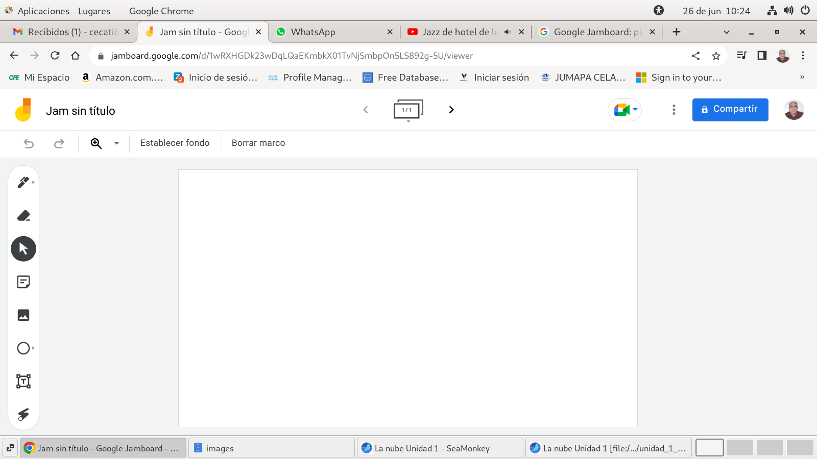Mute the Jazz de hotel tab
Viewport: 817px width, 459px height.
pos(507,32)
